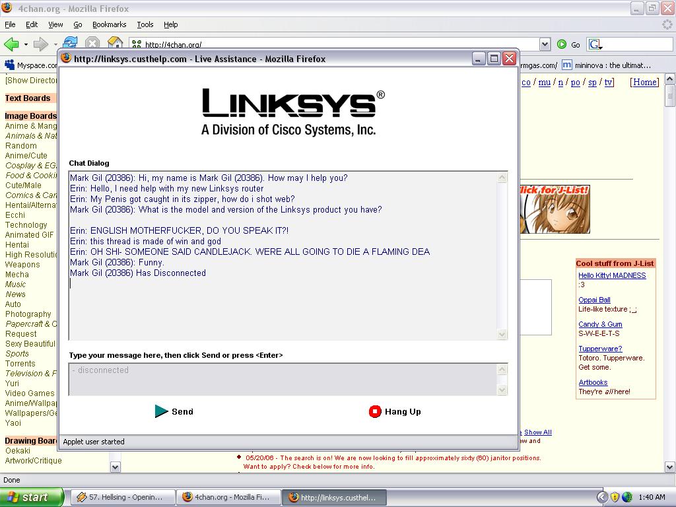Open the Random board link
The width and height of the screenshot is (676, 507).
pos(20,146)
